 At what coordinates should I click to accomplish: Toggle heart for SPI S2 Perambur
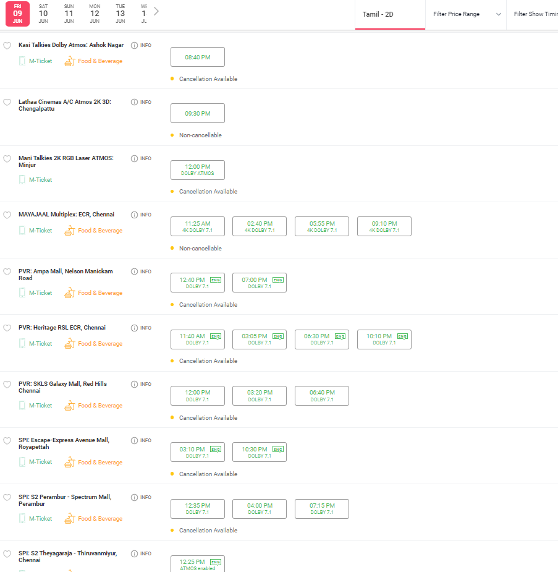click(7, 498)
